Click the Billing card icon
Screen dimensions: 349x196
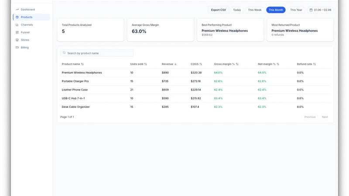point(17,47)
